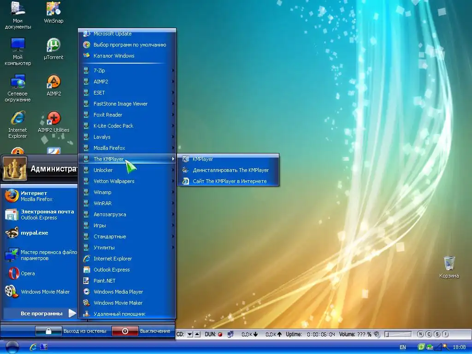Viewport: 472px width, 354px height.
Task: Click the Uptime counter value
Action: tap(321, 334)
